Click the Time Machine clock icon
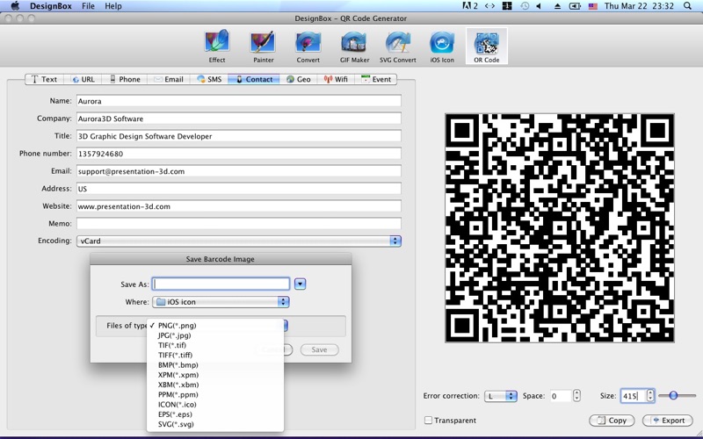This screenshot has height=439, width=703. click(525, 6)
